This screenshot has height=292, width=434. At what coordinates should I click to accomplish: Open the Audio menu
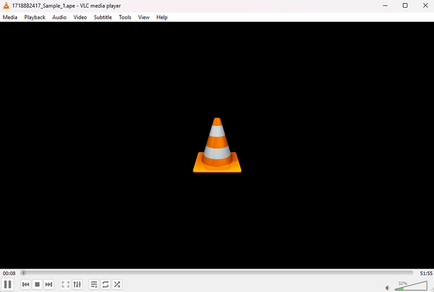click(59, 17)
